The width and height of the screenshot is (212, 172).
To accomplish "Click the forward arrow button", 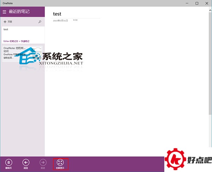I will click(43, 162).
